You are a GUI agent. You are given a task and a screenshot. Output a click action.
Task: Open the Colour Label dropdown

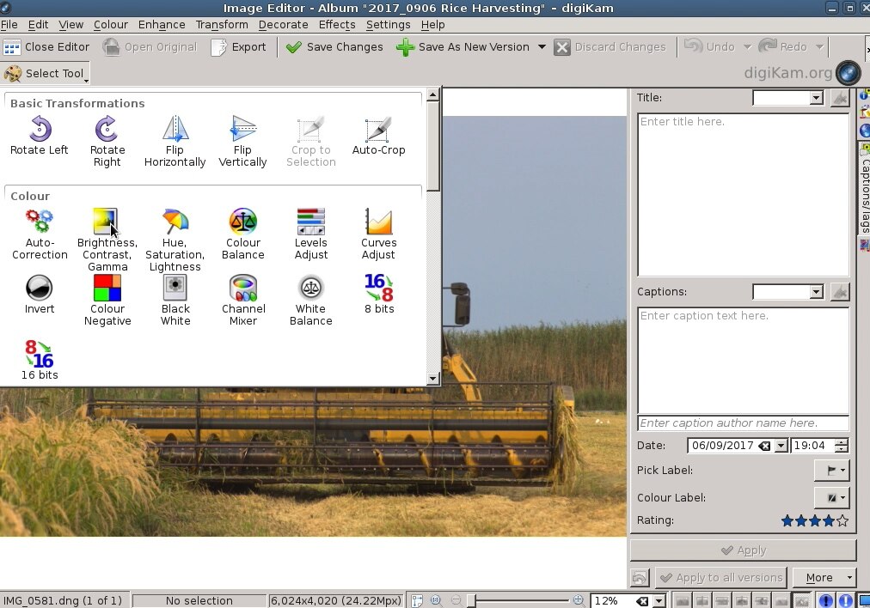pyautogui.click(x=830, y=498)
